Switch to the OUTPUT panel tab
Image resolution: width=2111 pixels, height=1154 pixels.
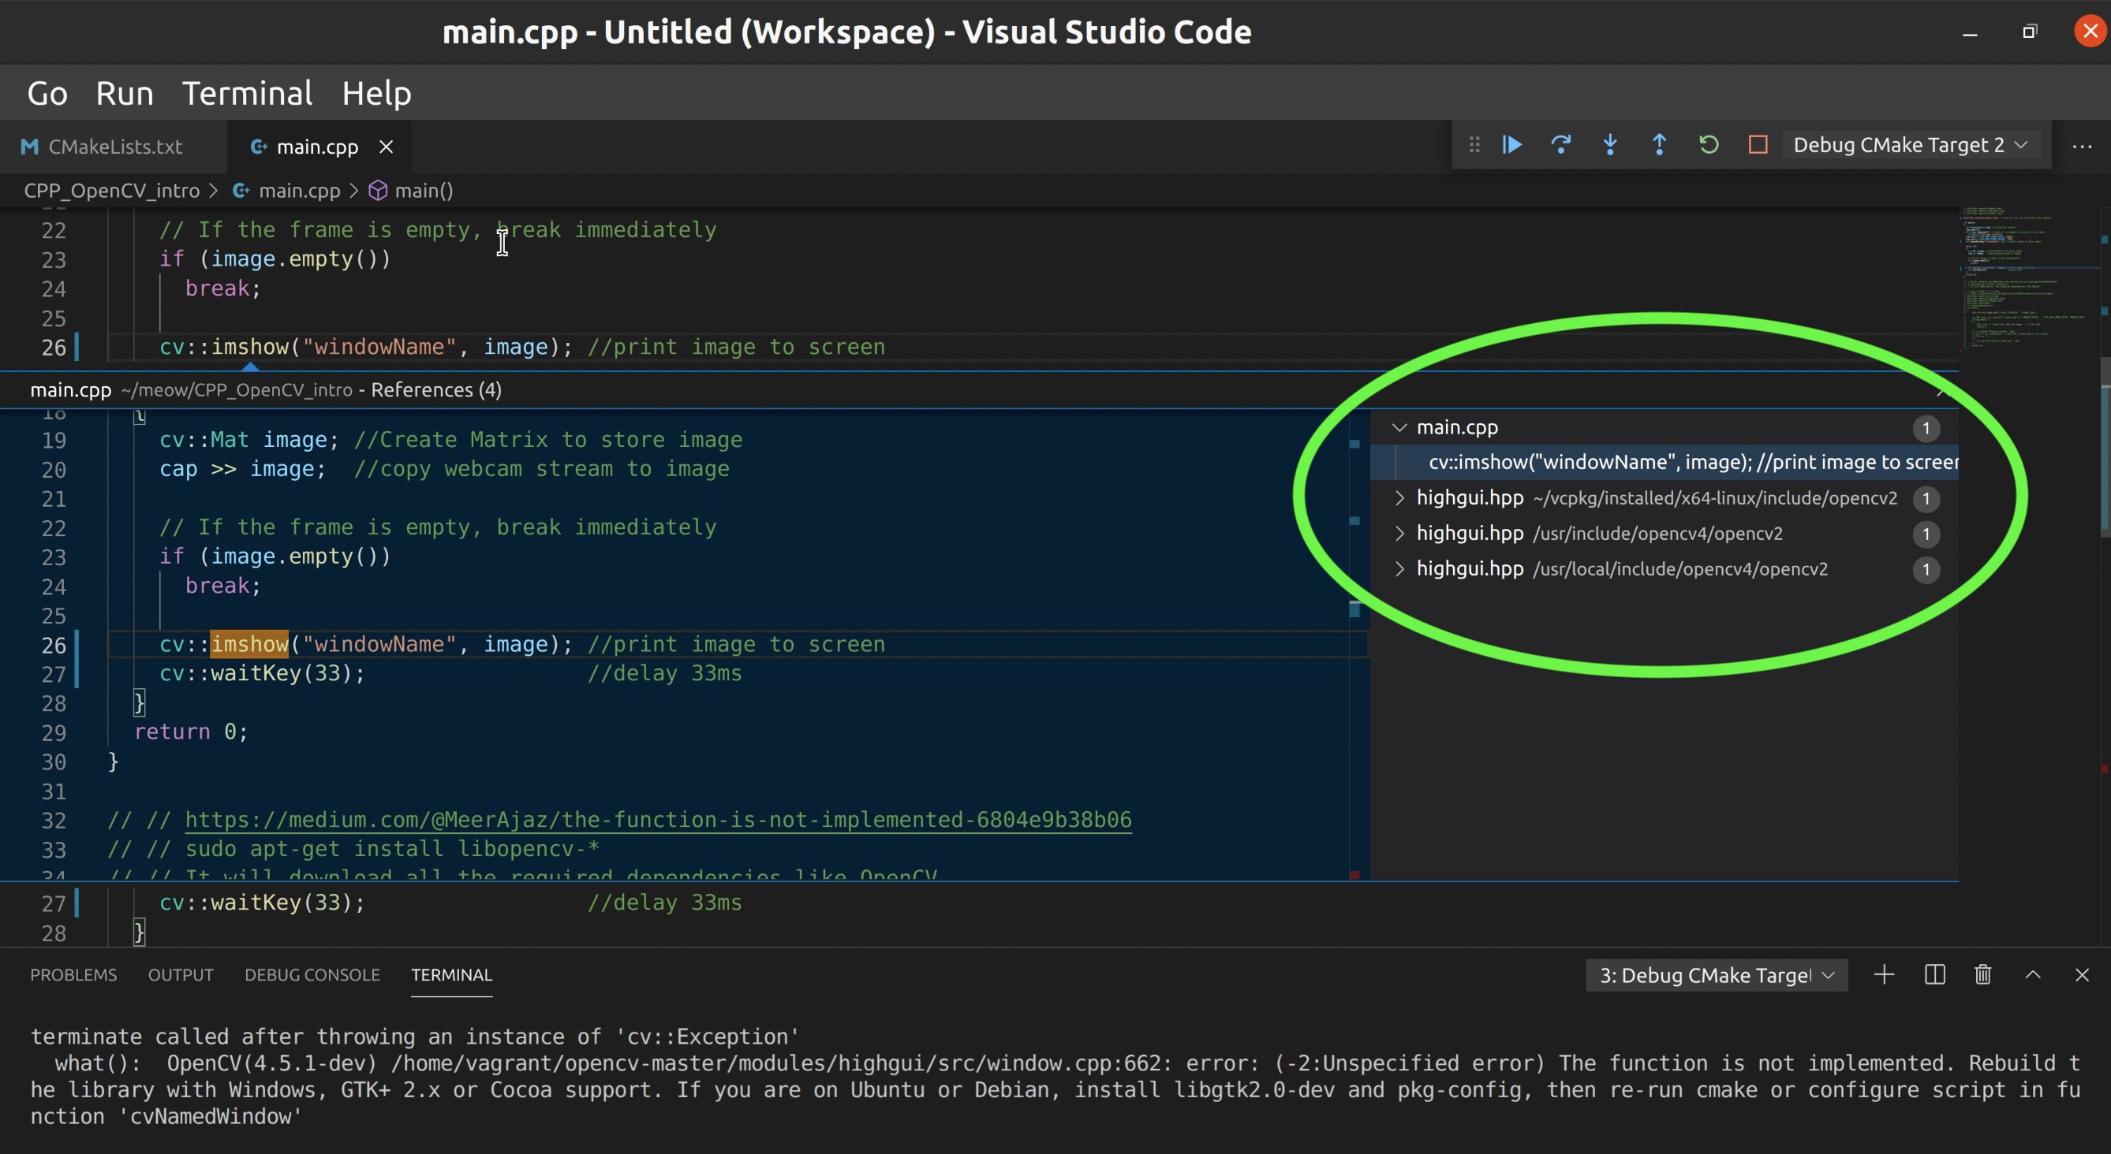coord(181,974)
